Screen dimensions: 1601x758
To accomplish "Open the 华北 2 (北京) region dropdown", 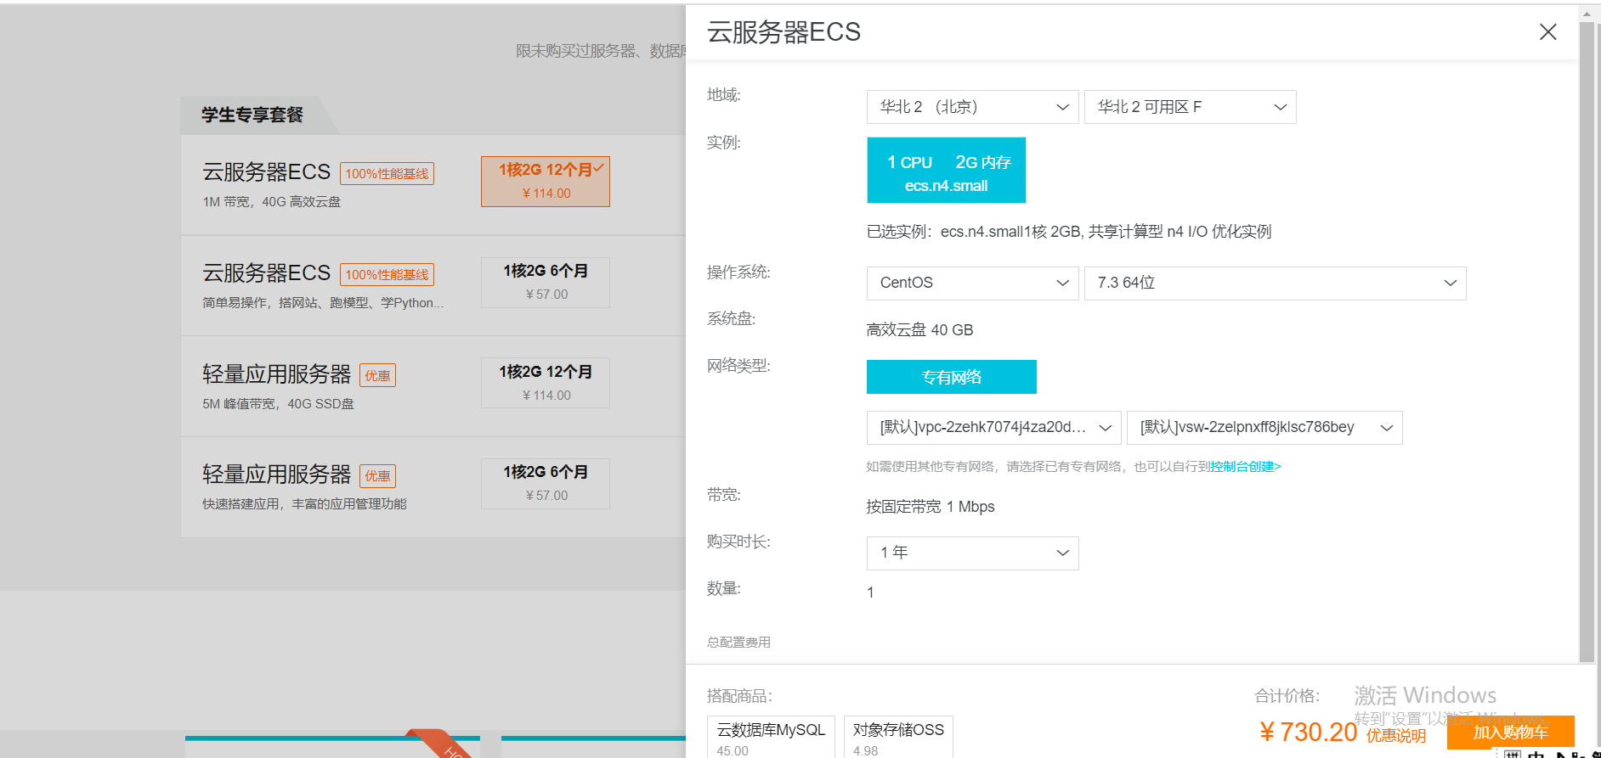I will pos(973,107).
